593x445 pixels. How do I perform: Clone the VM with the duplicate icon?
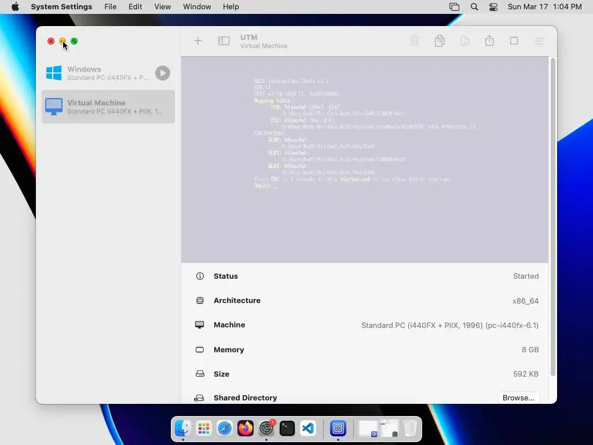point(440,41)
